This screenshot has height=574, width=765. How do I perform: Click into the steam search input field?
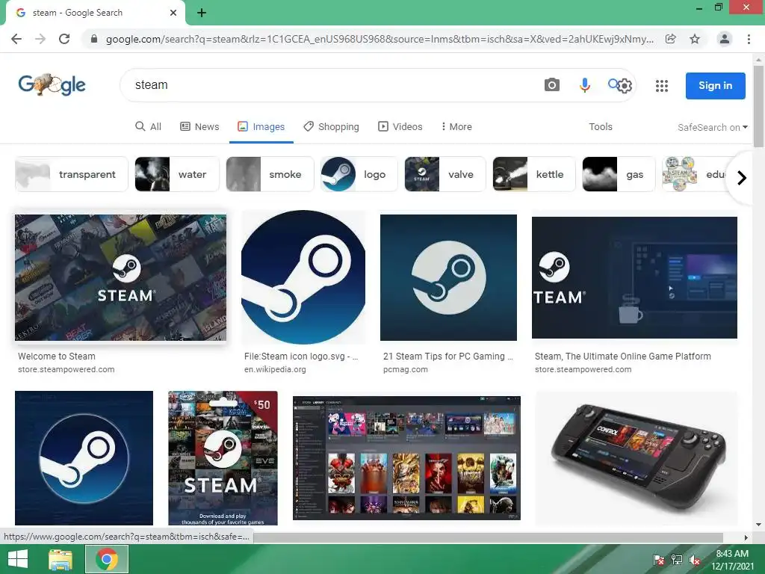[332, 85]
